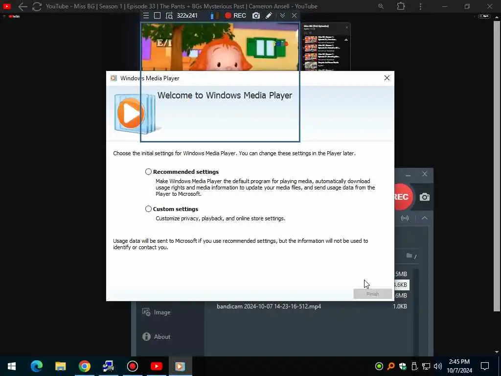
Task: Take a screenshot with the top camera icon
Action: click(256, 16)
